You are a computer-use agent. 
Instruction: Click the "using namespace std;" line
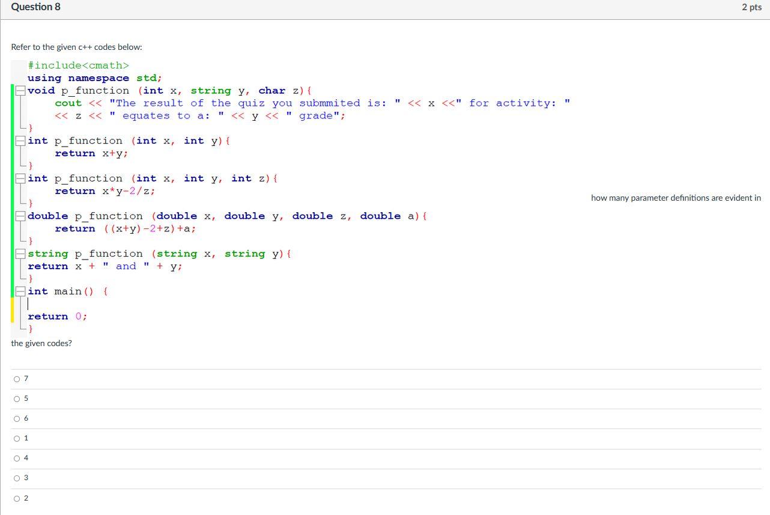point(95,78)
